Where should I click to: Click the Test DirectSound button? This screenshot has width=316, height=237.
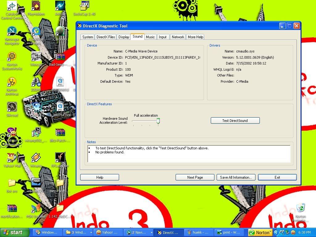coord(235,121)
